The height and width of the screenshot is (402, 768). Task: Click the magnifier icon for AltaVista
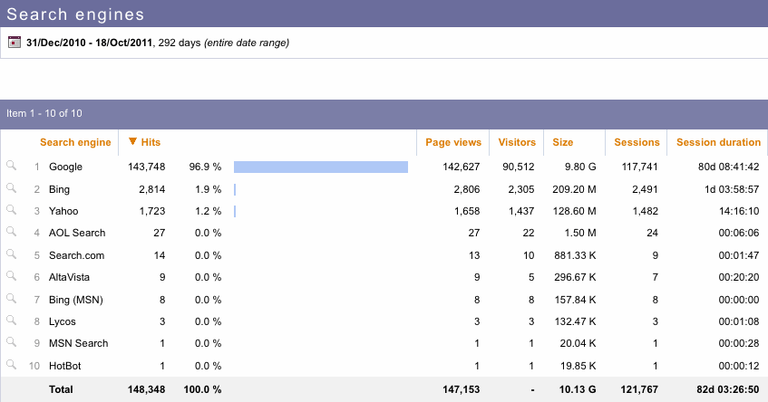[x=11, y=276]
